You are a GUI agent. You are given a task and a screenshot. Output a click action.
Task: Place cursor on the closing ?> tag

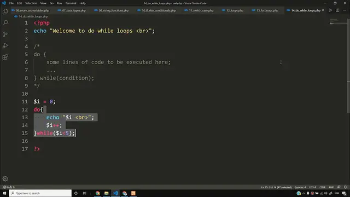click(37, 149)
